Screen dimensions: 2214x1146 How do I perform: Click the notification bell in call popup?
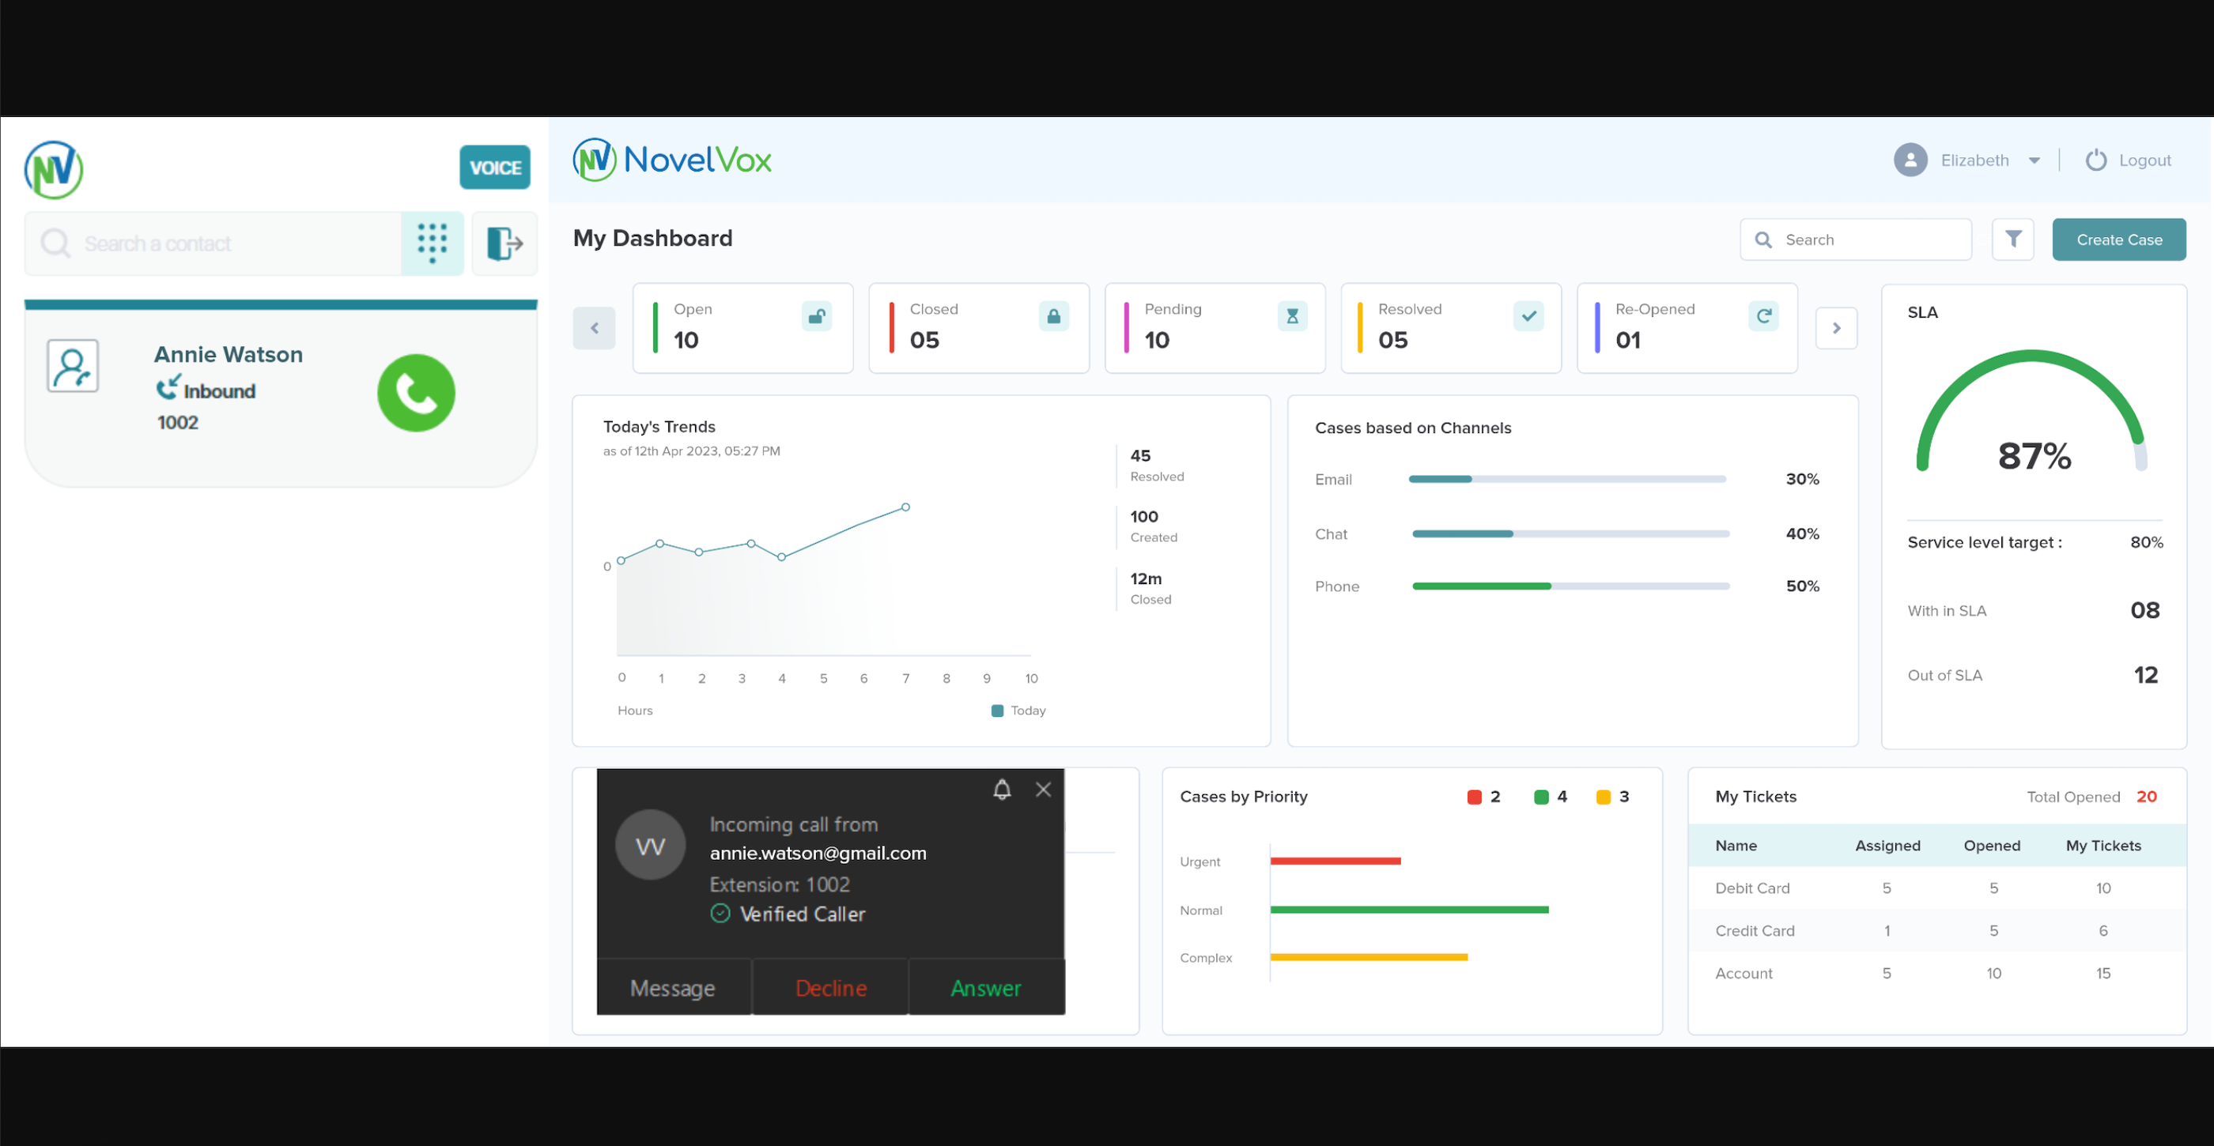1002,789
